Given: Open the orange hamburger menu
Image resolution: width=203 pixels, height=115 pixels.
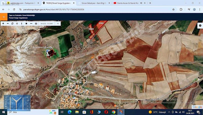Looking at the screenshot, I should 4,17.
